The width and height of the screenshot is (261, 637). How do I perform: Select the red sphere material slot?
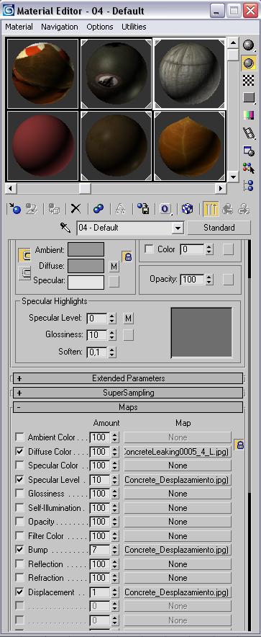[42, 146]
